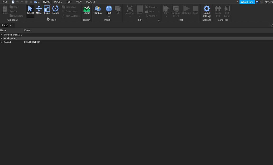This screenshot has height=165, width=273.
Task: Collapse the ribbon with the up chevron
Action: click(x=237, y=2)
